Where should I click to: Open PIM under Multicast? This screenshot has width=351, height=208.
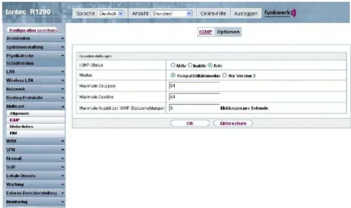pyautogui.click(x=35, y=133)
